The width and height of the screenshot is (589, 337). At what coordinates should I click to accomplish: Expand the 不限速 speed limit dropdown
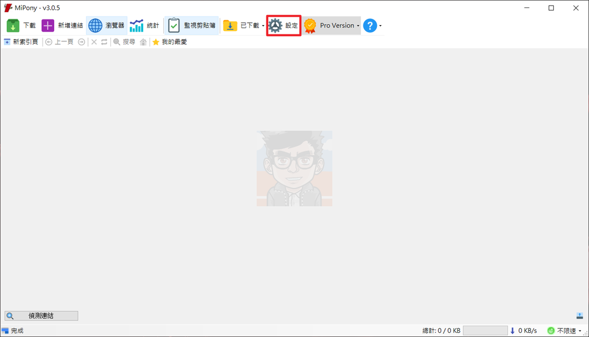click(x=580, y=331)
